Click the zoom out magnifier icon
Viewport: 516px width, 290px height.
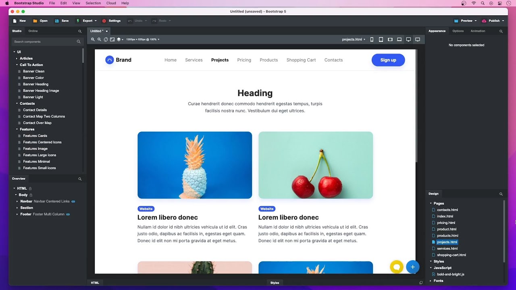tap(99, 39)
